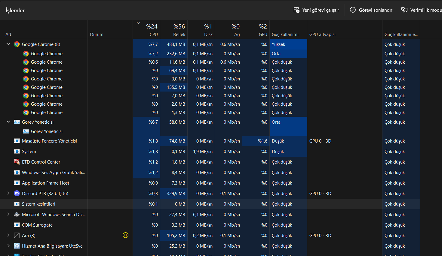
Task: Sort by the Bellek column header
Action: click(174, 29)
